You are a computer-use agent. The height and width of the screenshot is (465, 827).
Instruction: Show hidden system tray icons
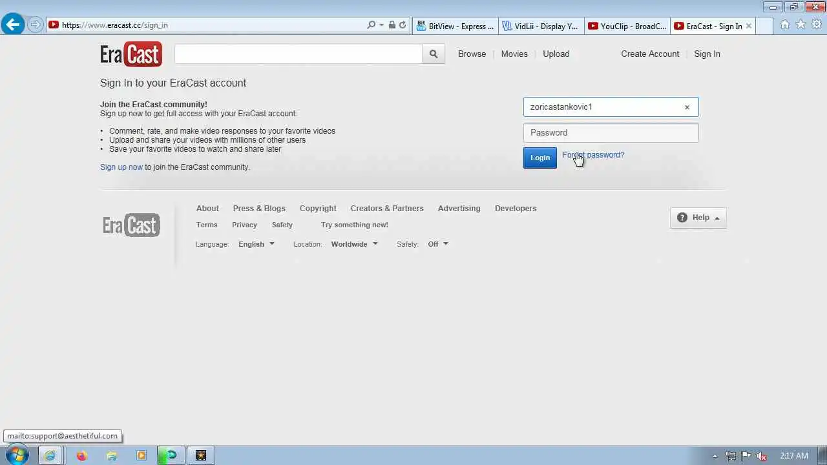pos(715,456)
